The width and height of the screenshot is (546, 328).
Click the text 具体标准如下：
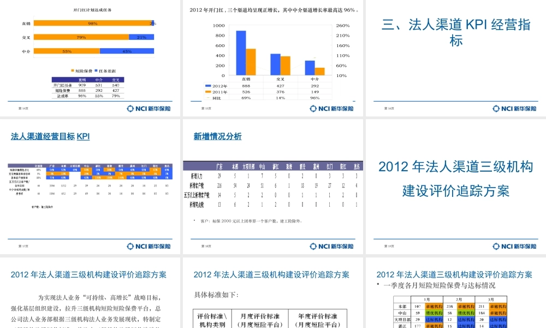[216, 295]
